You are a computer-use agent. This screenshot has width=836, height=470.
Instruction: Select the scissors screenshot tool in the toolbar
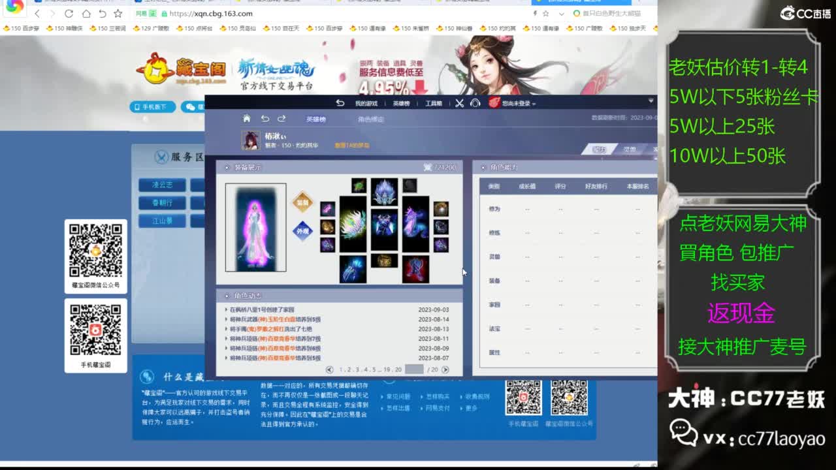click(x=459, y=102)
